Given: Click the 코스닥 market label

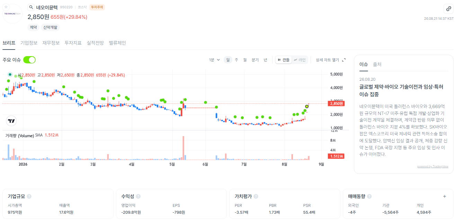Looking at the screenshot, I should point(82,7).
